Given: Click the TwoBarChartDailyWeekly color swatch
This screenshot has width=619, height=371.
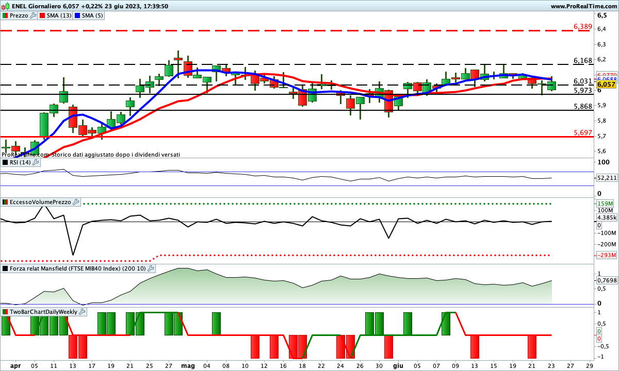Looking at the screenshot, I should [5, 312].
